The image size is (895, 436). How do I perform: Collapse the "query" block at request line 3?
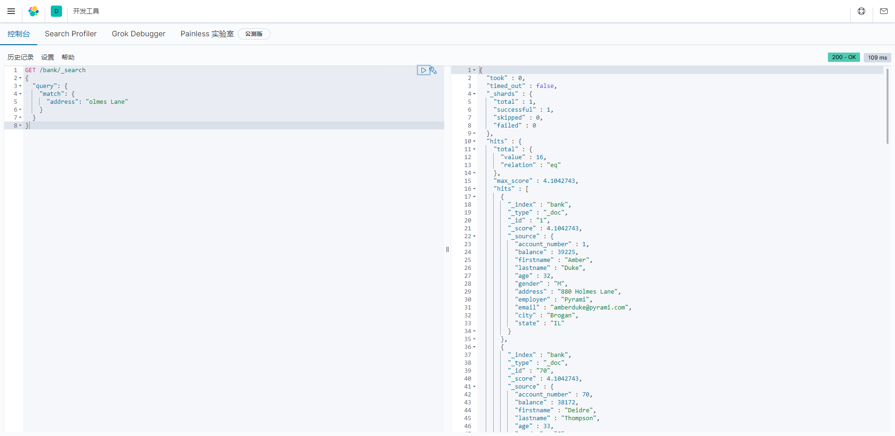click(x=21, y=86)
